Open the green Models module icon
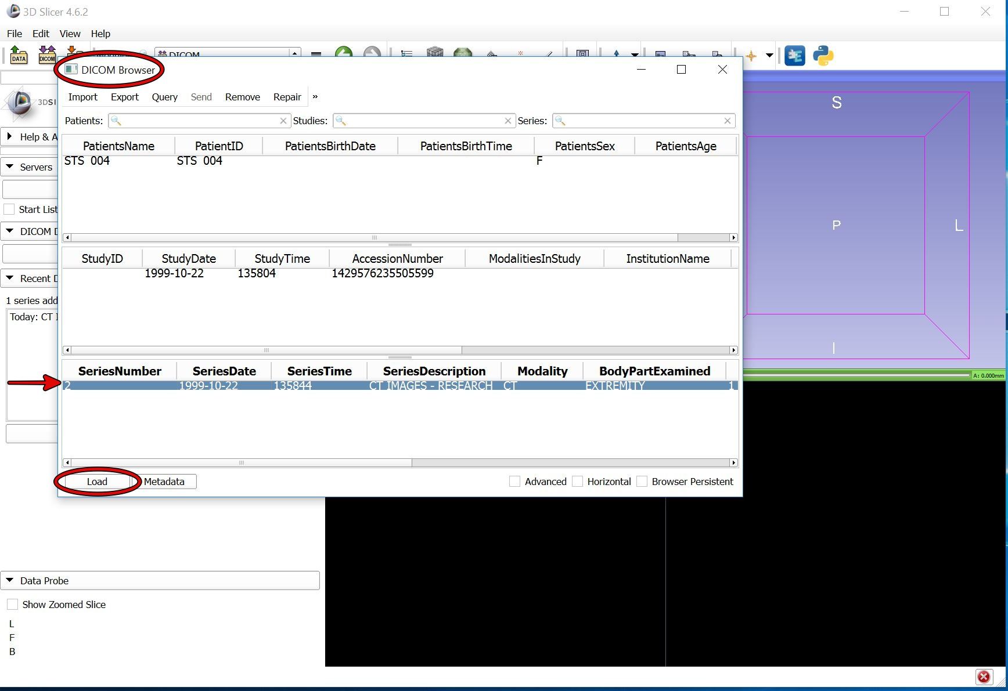1008x691 pixels. (x=463, y=53)
